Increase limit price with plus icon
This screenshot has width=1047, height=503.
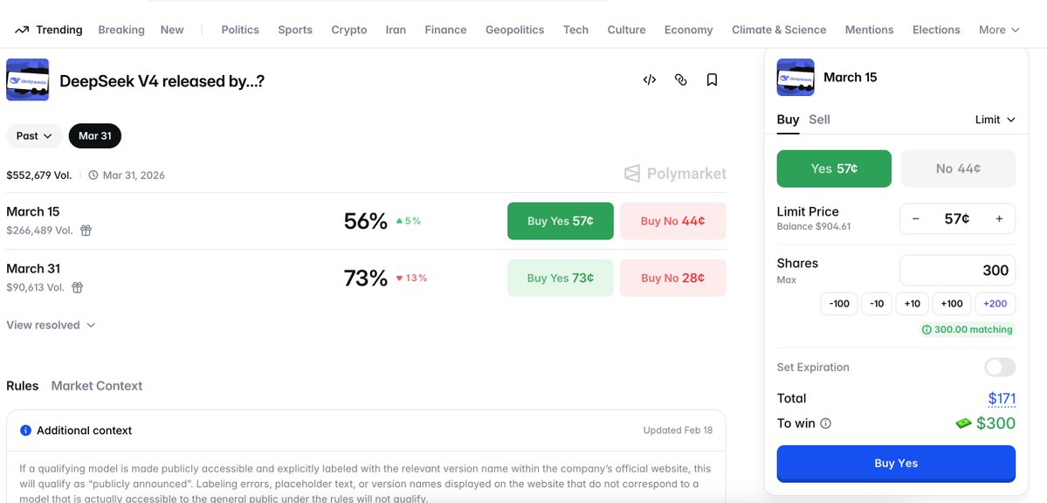[x=999, y=219]
